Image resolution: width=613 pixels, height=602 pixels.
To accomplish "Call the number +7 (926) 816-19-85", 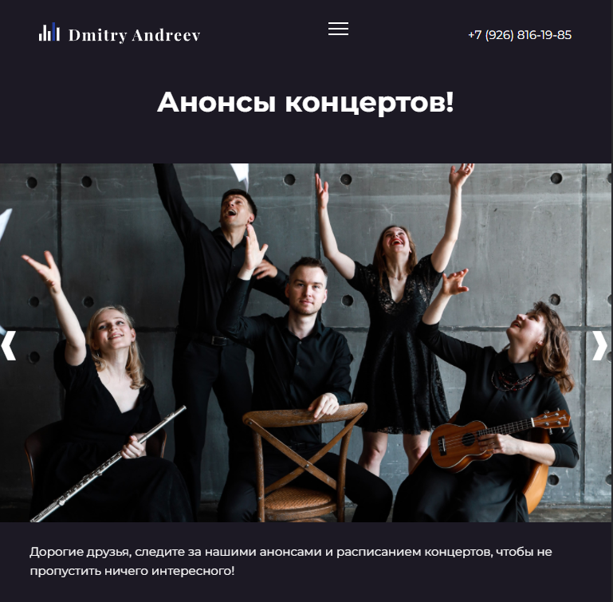I will (520, 35).
